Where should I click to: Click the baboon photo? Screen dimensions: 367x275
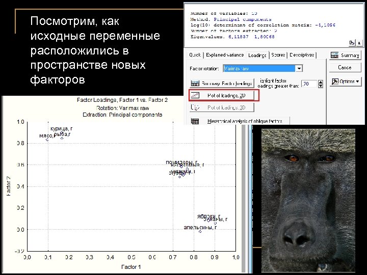coord(308,200)
